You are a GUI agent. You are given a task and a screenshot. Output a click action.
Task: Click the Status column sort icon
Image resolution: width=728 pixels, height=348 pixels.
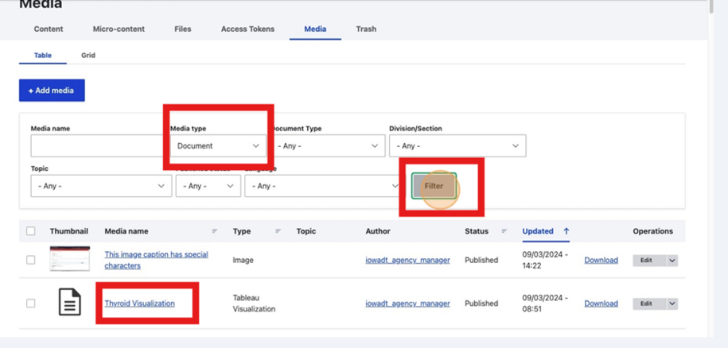[x=504, y=231]
